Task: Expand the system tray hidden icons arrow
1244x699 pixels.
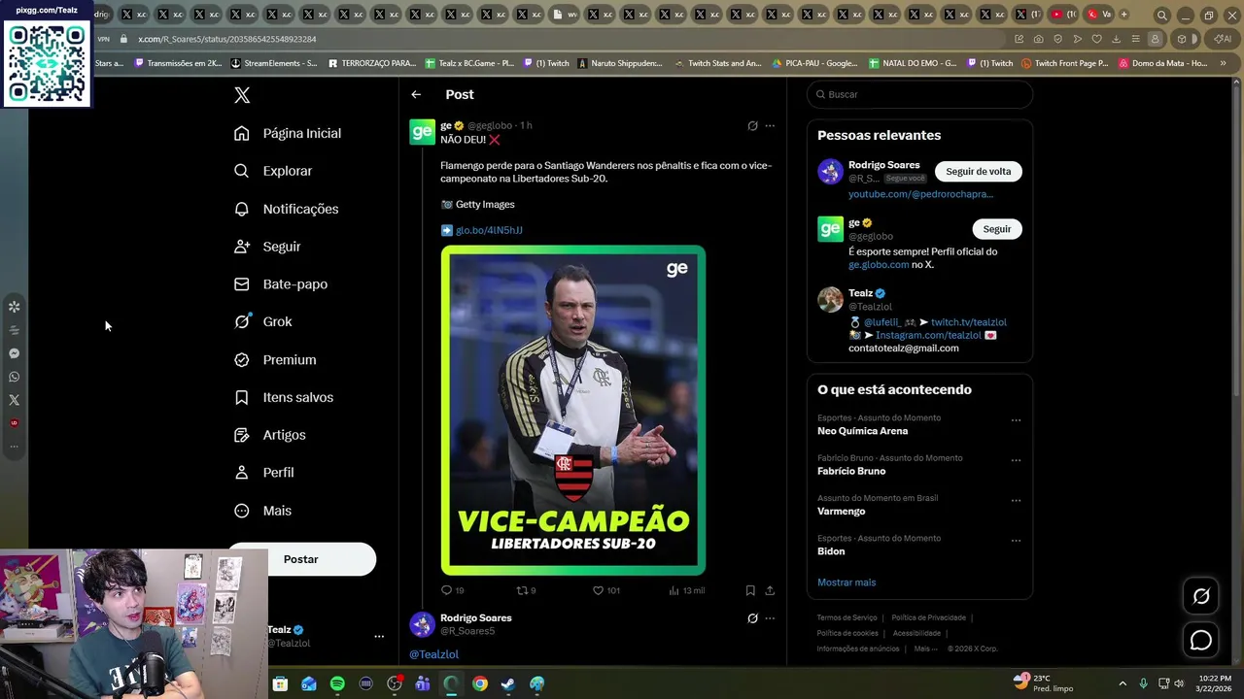Action: (1123, 683)
